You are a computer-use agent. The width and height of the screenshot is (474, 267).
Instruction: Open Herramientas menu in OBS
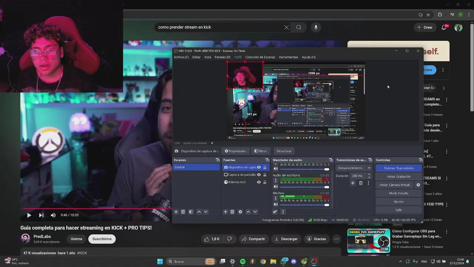[x=288, y=57]
